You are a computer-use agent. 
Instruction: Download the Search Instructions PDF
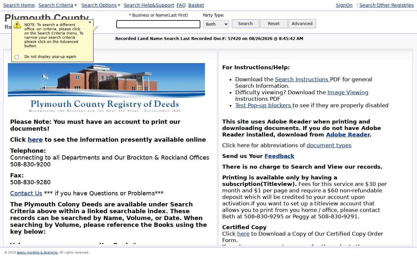click(302, 79)
